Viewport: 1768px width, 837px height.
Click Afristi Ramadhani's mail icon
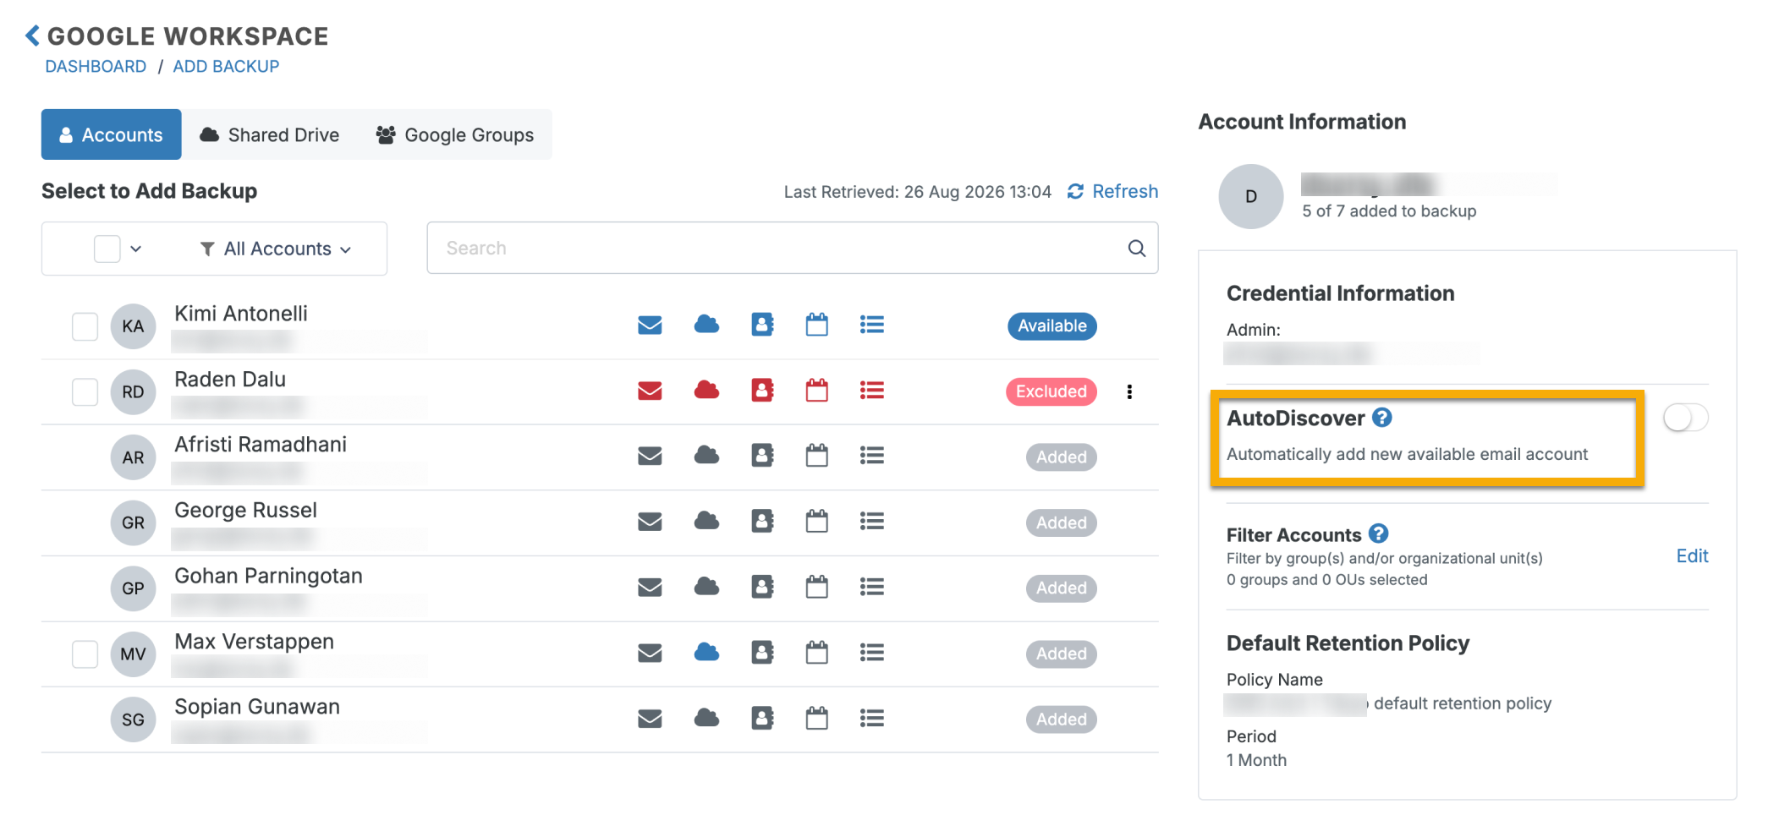tap(650, 457)
